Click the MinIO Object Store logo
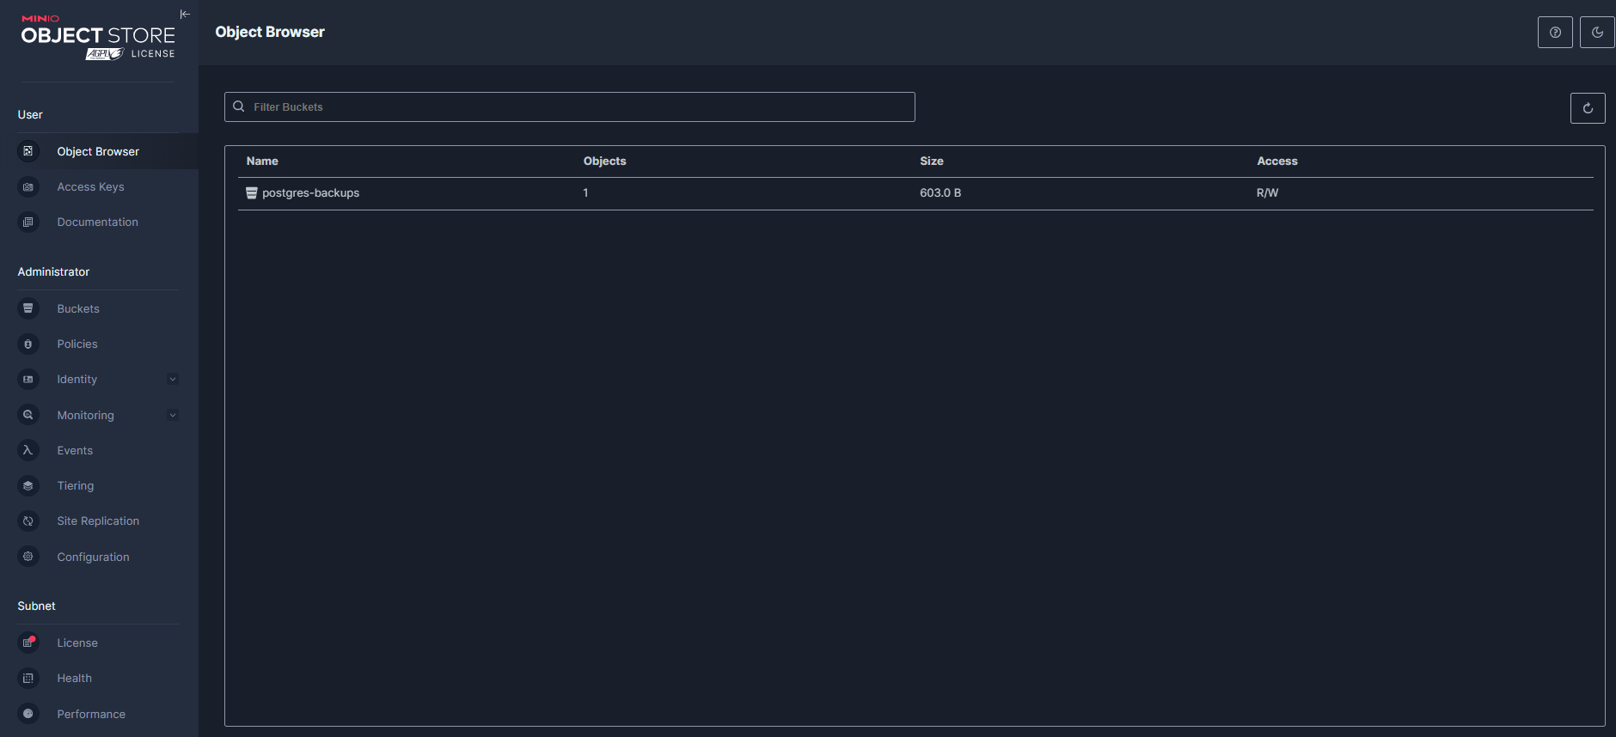This screenshot has height=737, width=1616. point(98,35)
